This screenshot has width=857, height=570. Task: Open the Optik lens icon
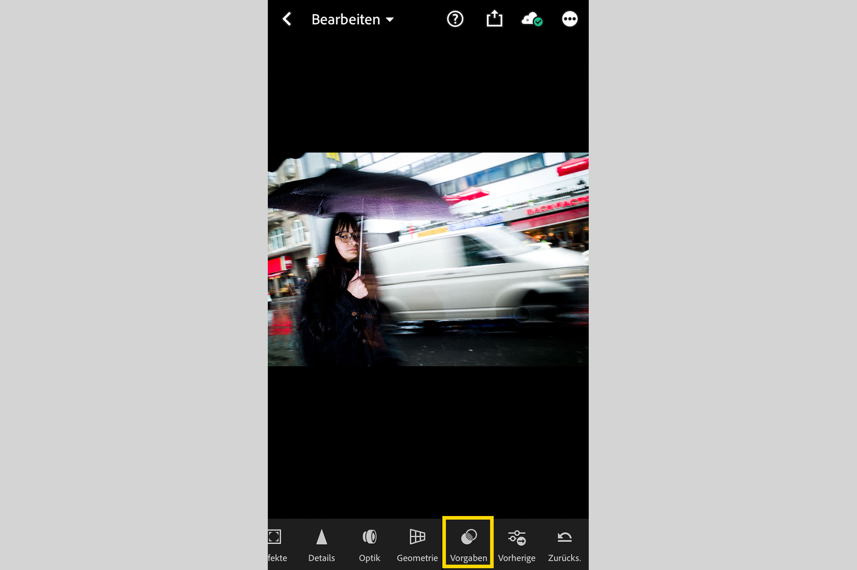point(370,537)
